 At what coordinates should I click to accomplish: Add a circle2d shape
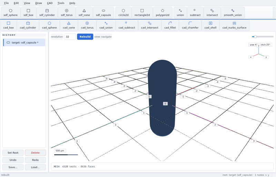pyautogui.click(x=124, y=13)
